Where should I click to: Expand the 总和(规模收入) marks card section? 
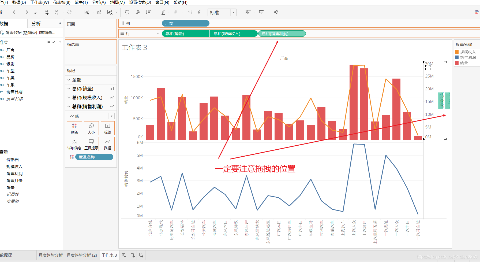tap(69, 98)
